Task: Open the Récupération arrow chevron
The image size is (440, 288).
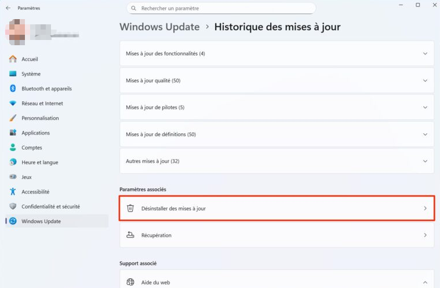Action: click(x=425, y=235)
